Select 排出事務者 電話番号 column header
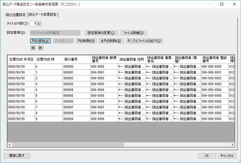241x163 pixels. 214,59
